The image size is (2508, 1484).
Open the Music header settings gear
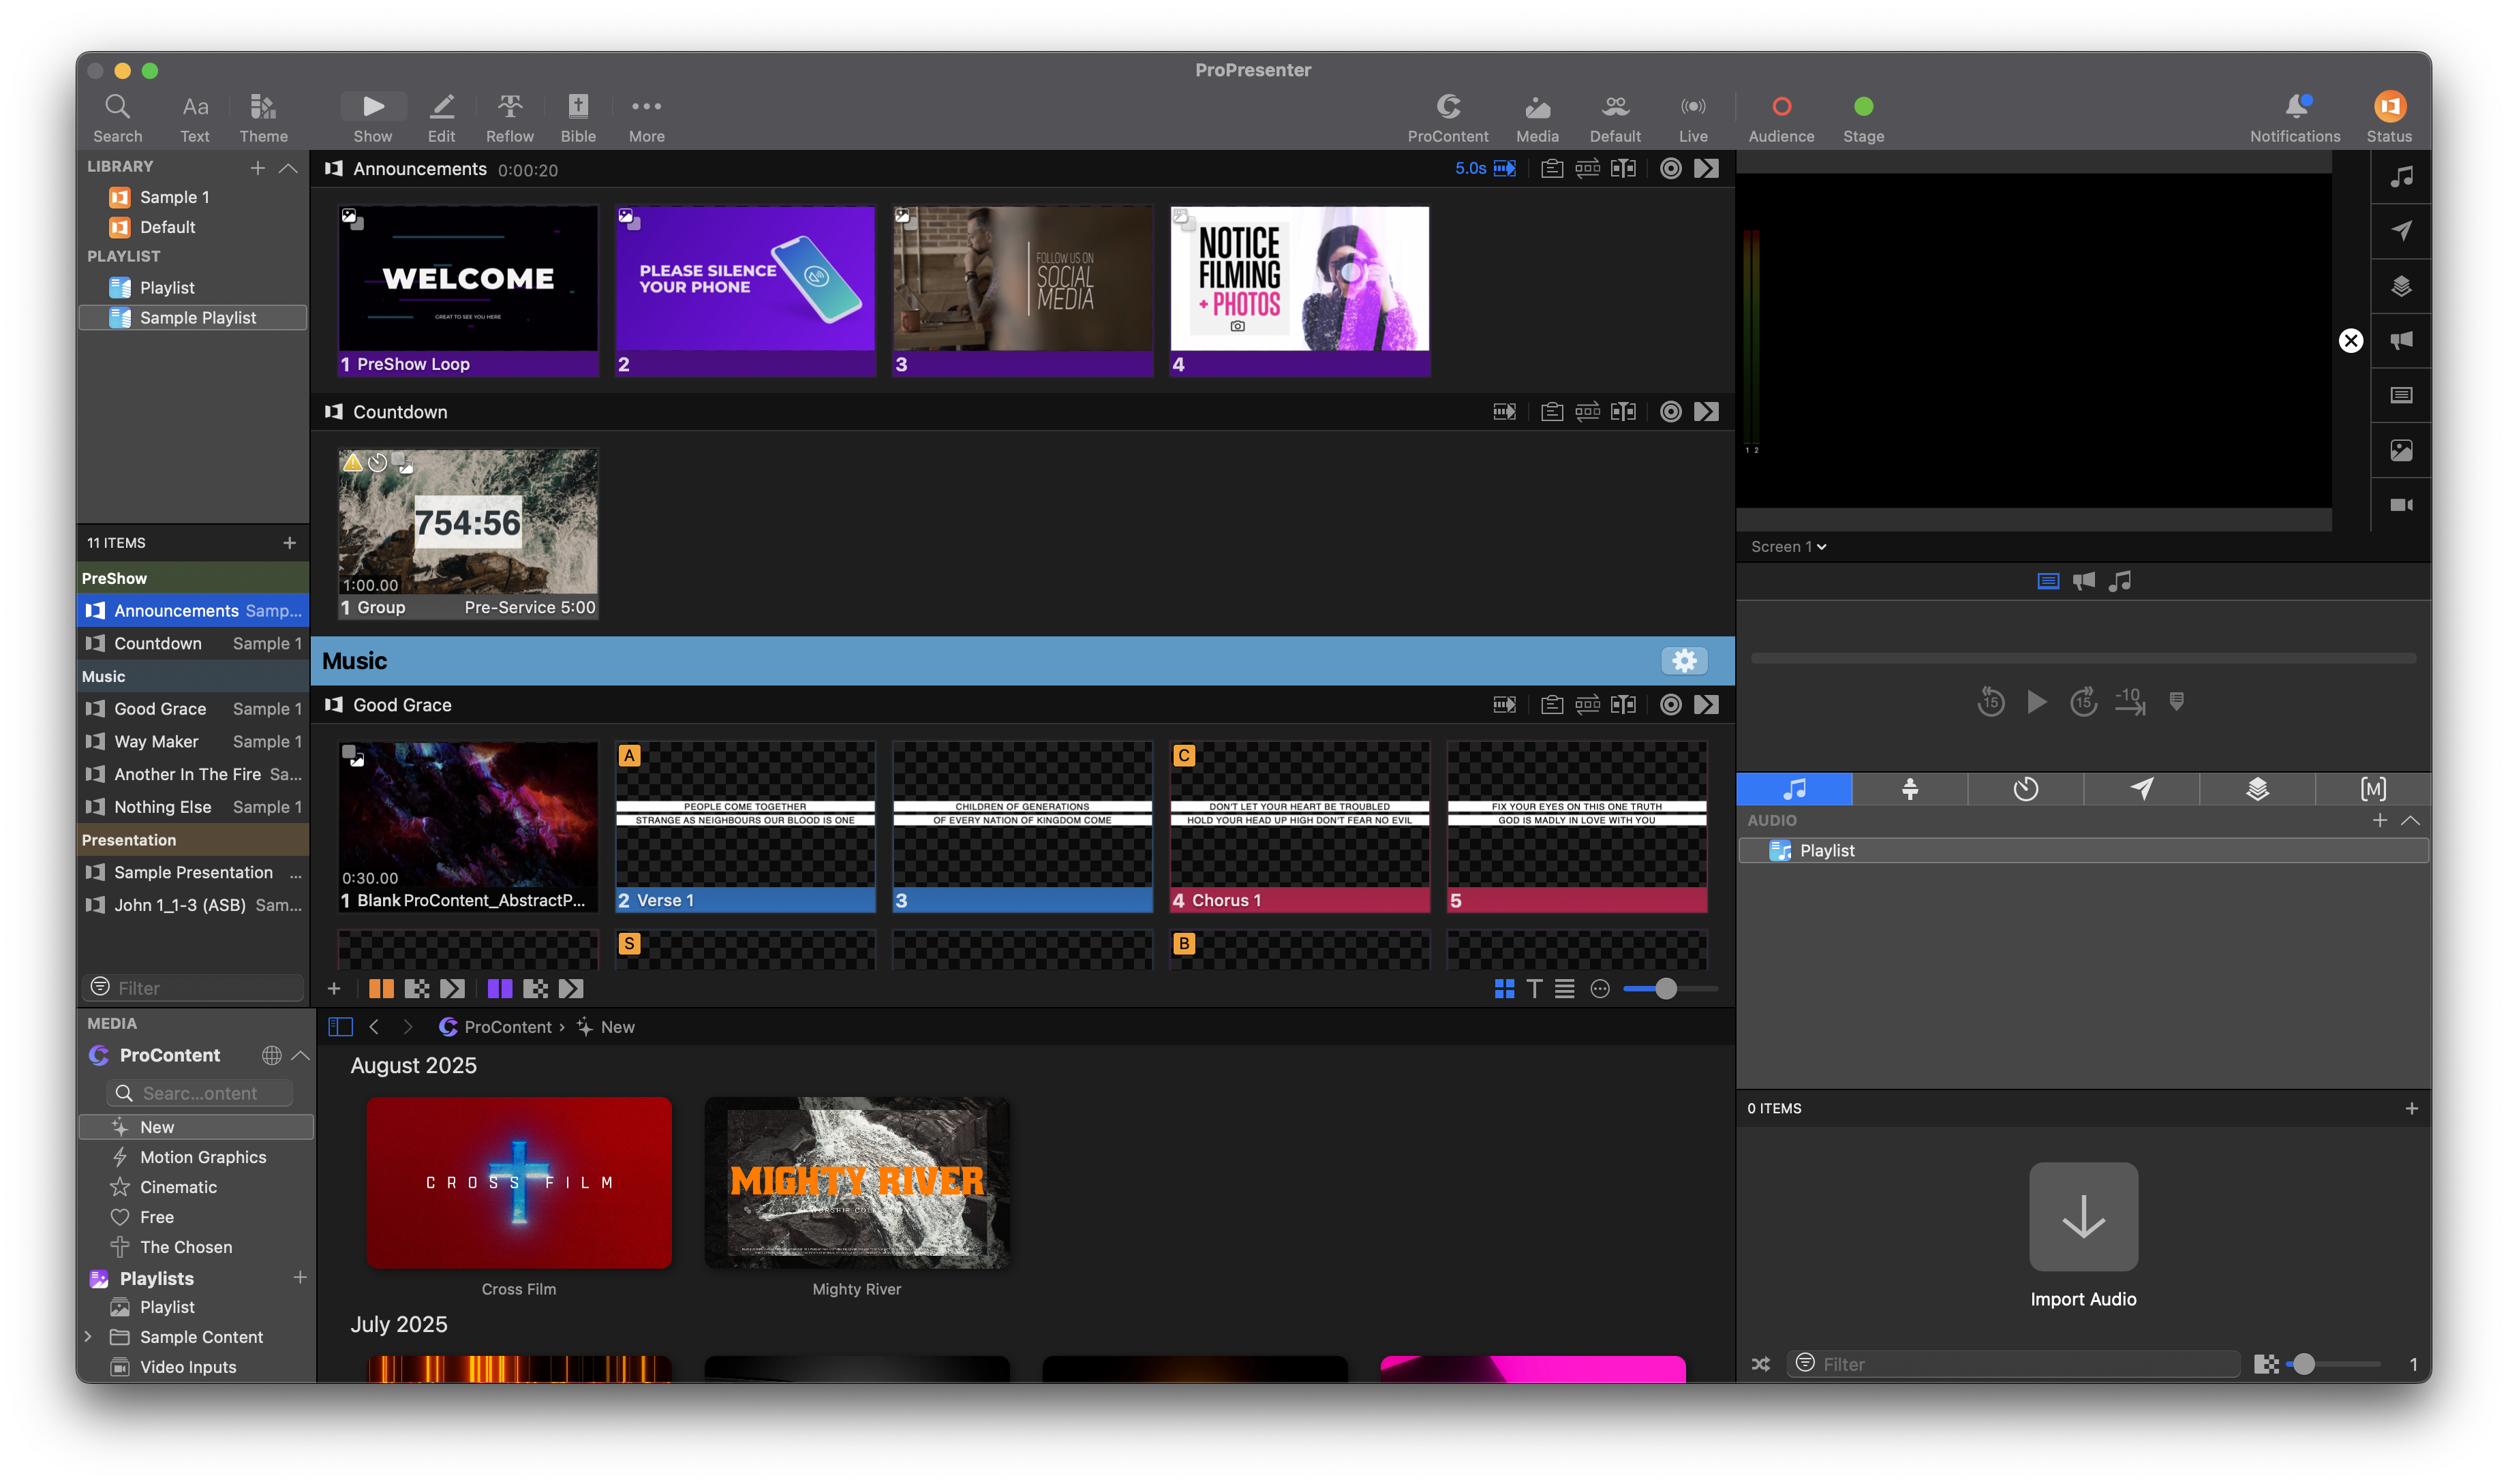coord(1684,660)
